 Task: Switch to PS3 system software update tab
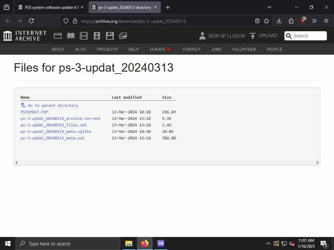[x=51, y=7]
